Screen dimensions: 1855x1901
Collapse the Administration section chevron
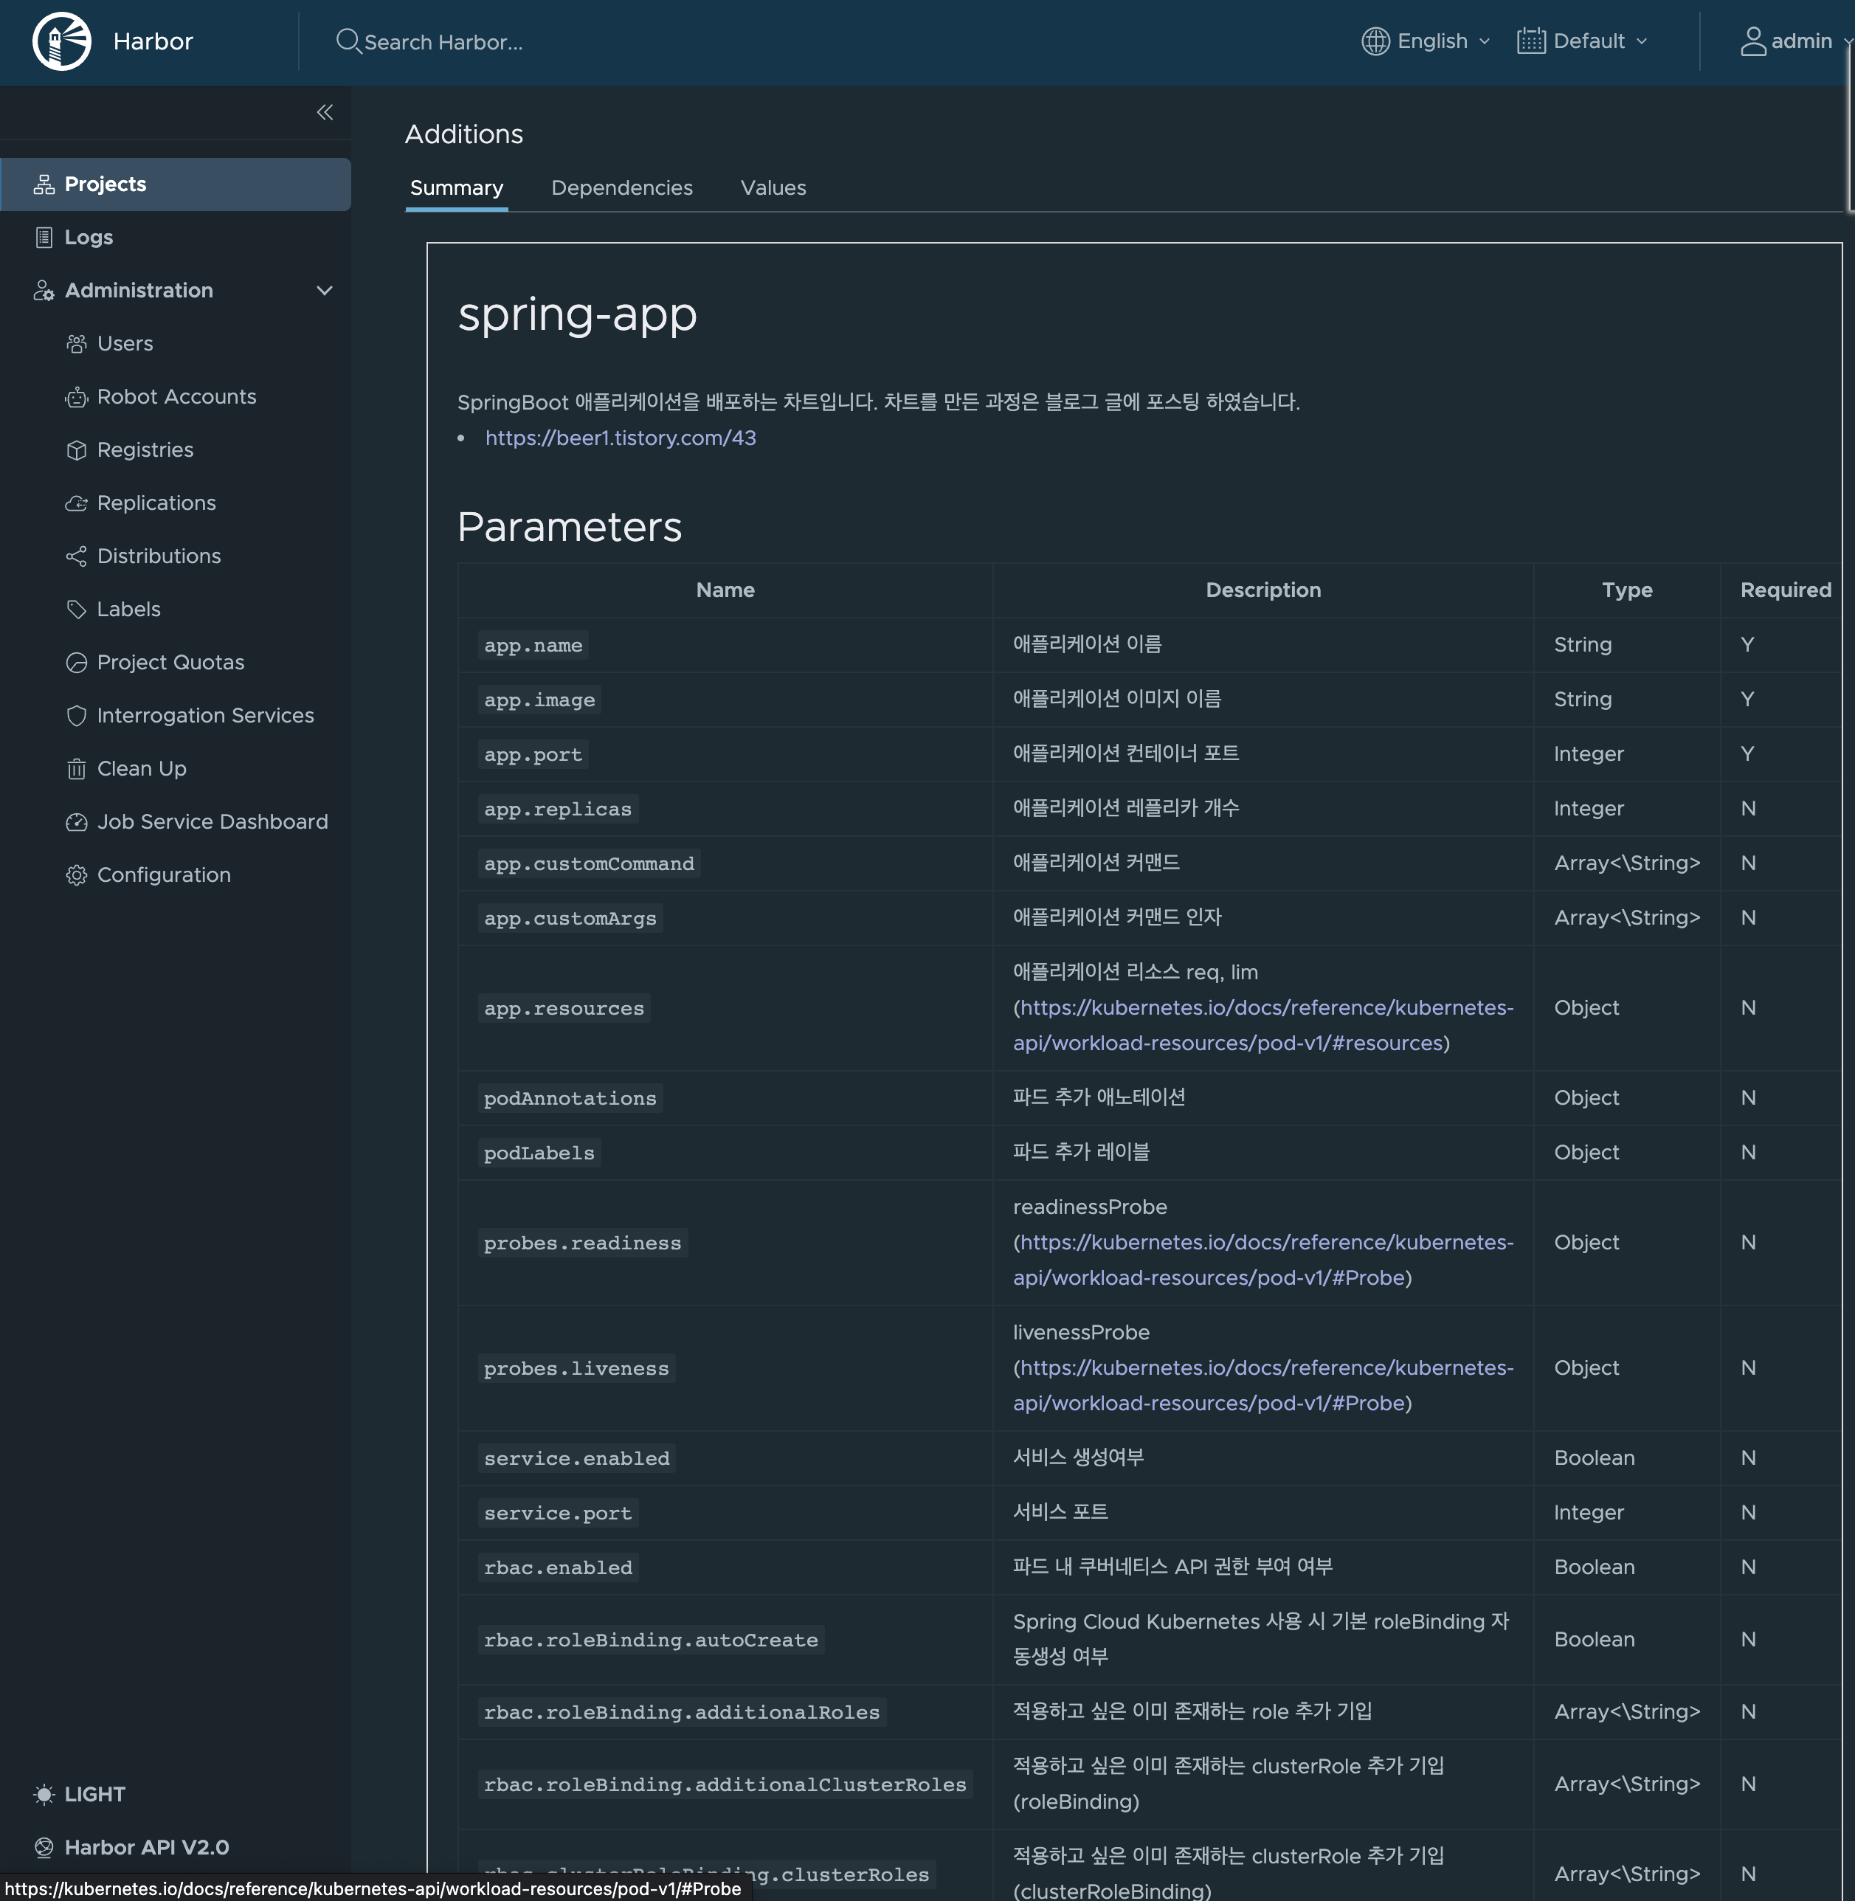point(325,290)
